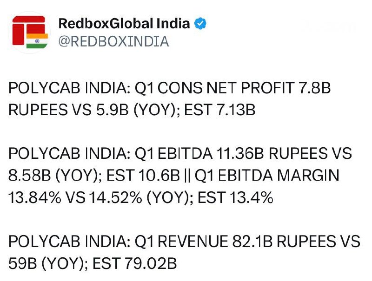Screen dimensions: 372x281
Task: Open the RedboxGlobal India profile avatar
Action: 30,32
